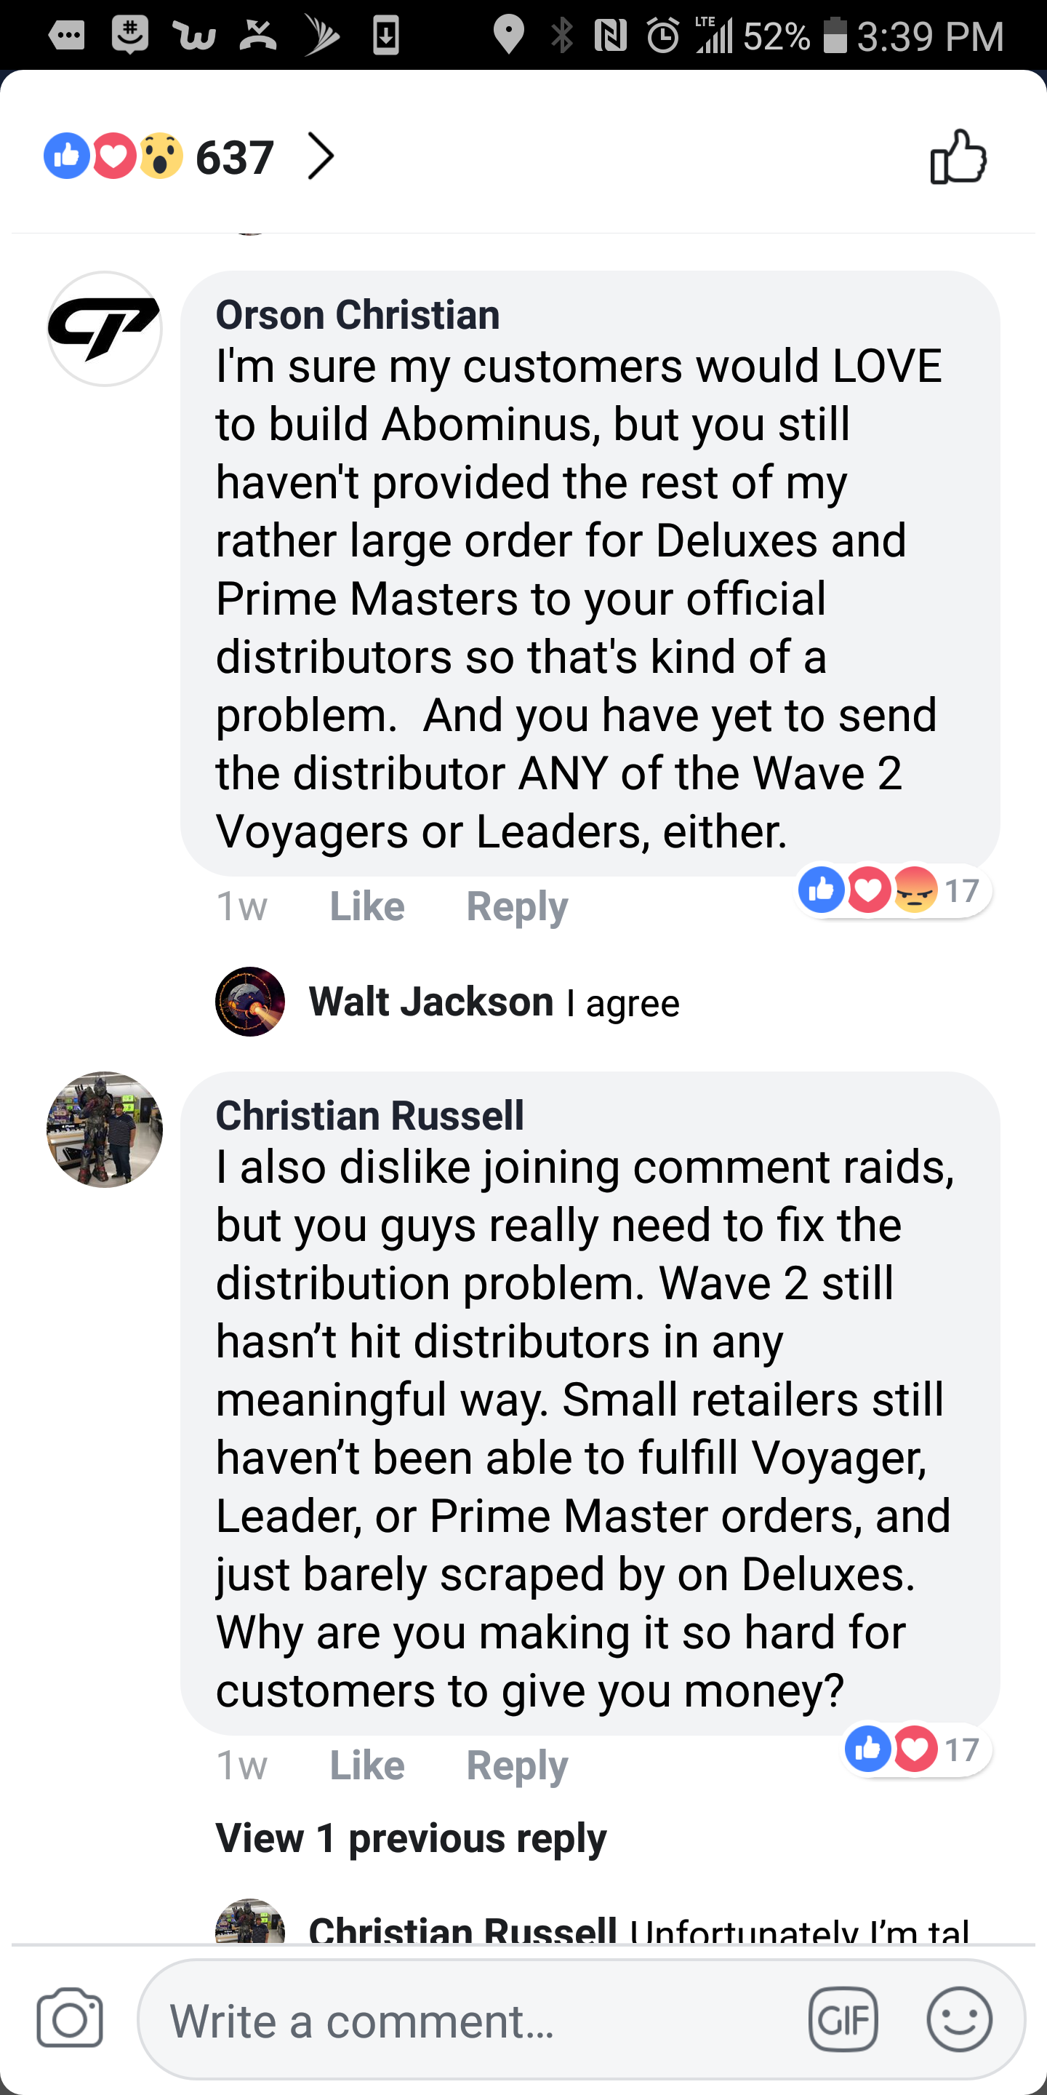Open the GIF picker in comment box
The width and height of the screenshot is (1047, 2095).
pyautogui.click(x=843, y=2019)
